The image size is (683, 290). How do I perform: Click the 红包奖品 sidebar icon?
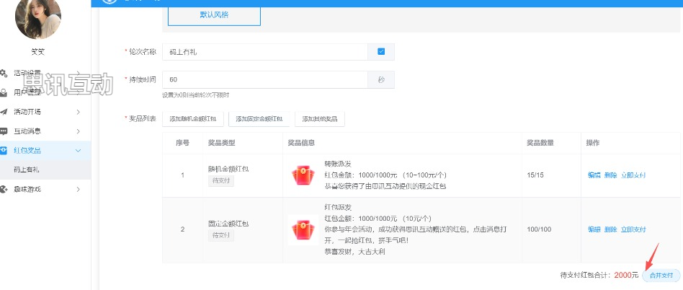4,150
